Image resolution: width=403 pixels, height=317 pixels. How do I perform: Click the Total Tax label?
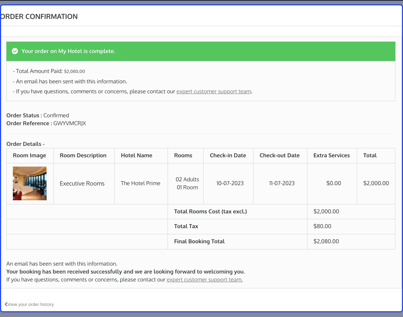(x=186, y=226)
